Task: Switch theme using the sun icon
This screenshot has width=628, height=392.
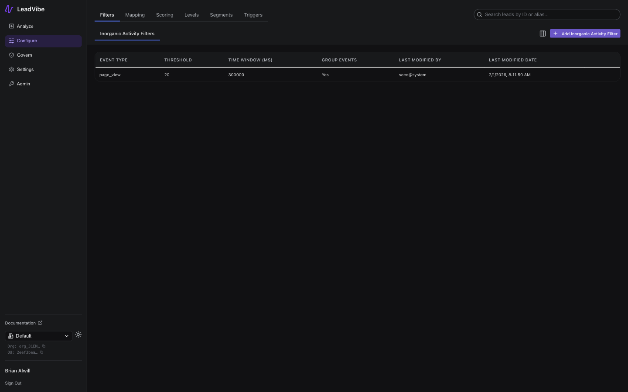Action: coord(78,335)
